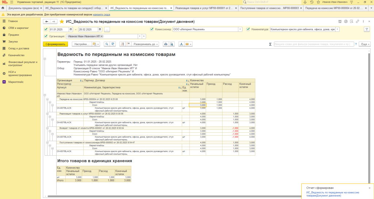Screen dimensions: 374x199
Task: Open preview icon in the form header
Action: [x=352, y=22]
